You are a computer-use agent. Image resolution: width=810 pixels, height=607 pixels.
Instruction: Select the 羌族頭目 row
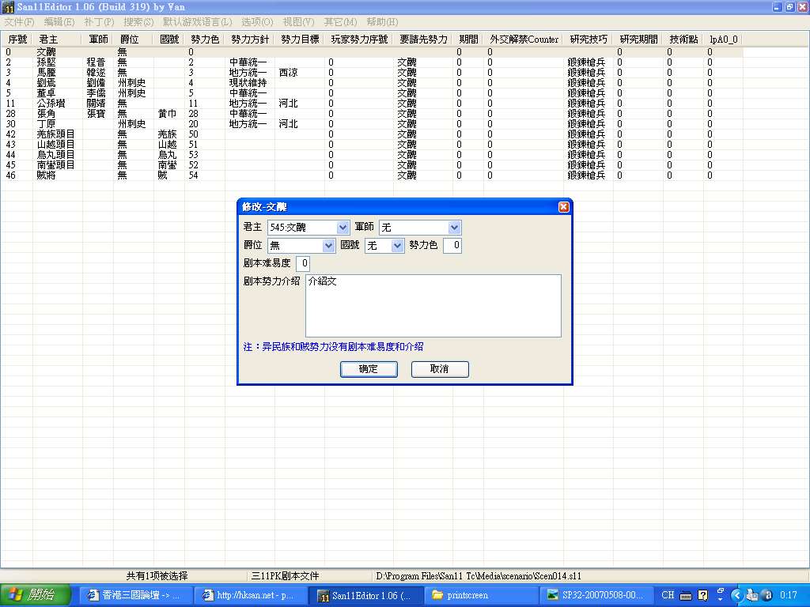point(372,134)
